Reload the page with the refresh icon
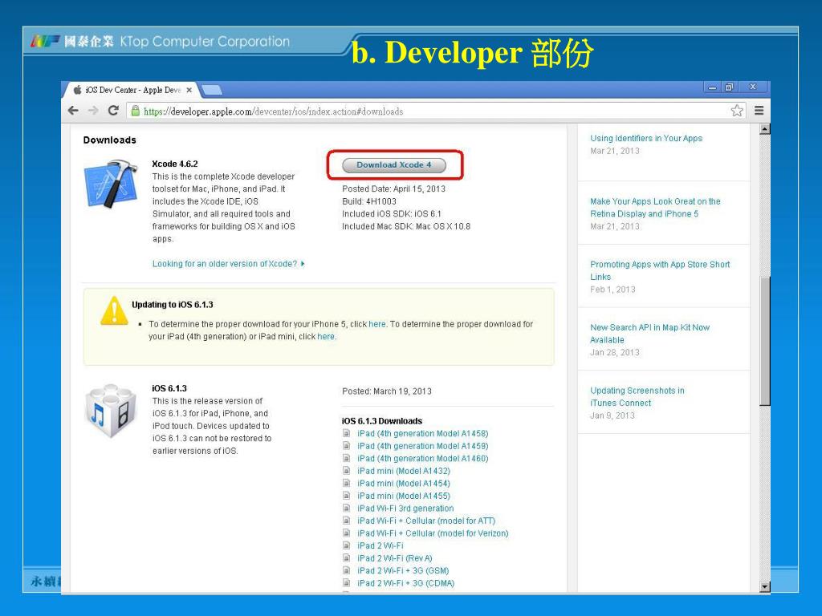 (113, 111)
